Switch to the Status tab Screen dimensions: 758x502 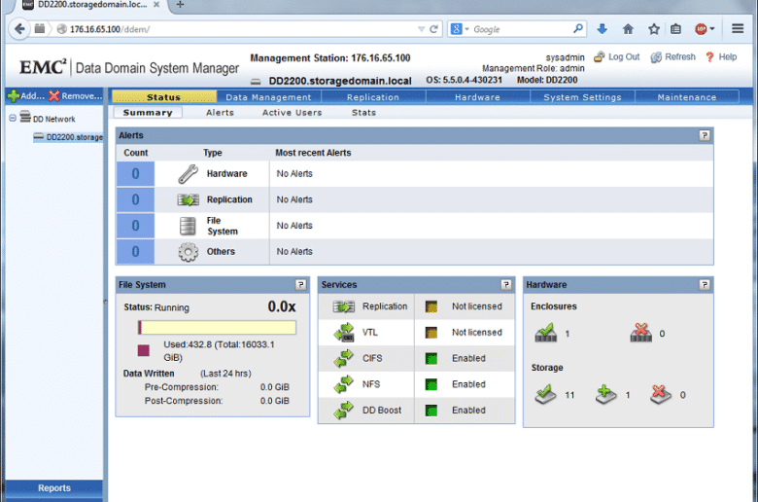click(x=164, y=97)
